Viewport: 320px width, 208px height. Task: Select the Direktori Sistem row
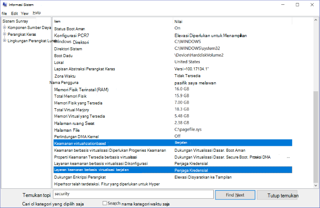(173, 49)
